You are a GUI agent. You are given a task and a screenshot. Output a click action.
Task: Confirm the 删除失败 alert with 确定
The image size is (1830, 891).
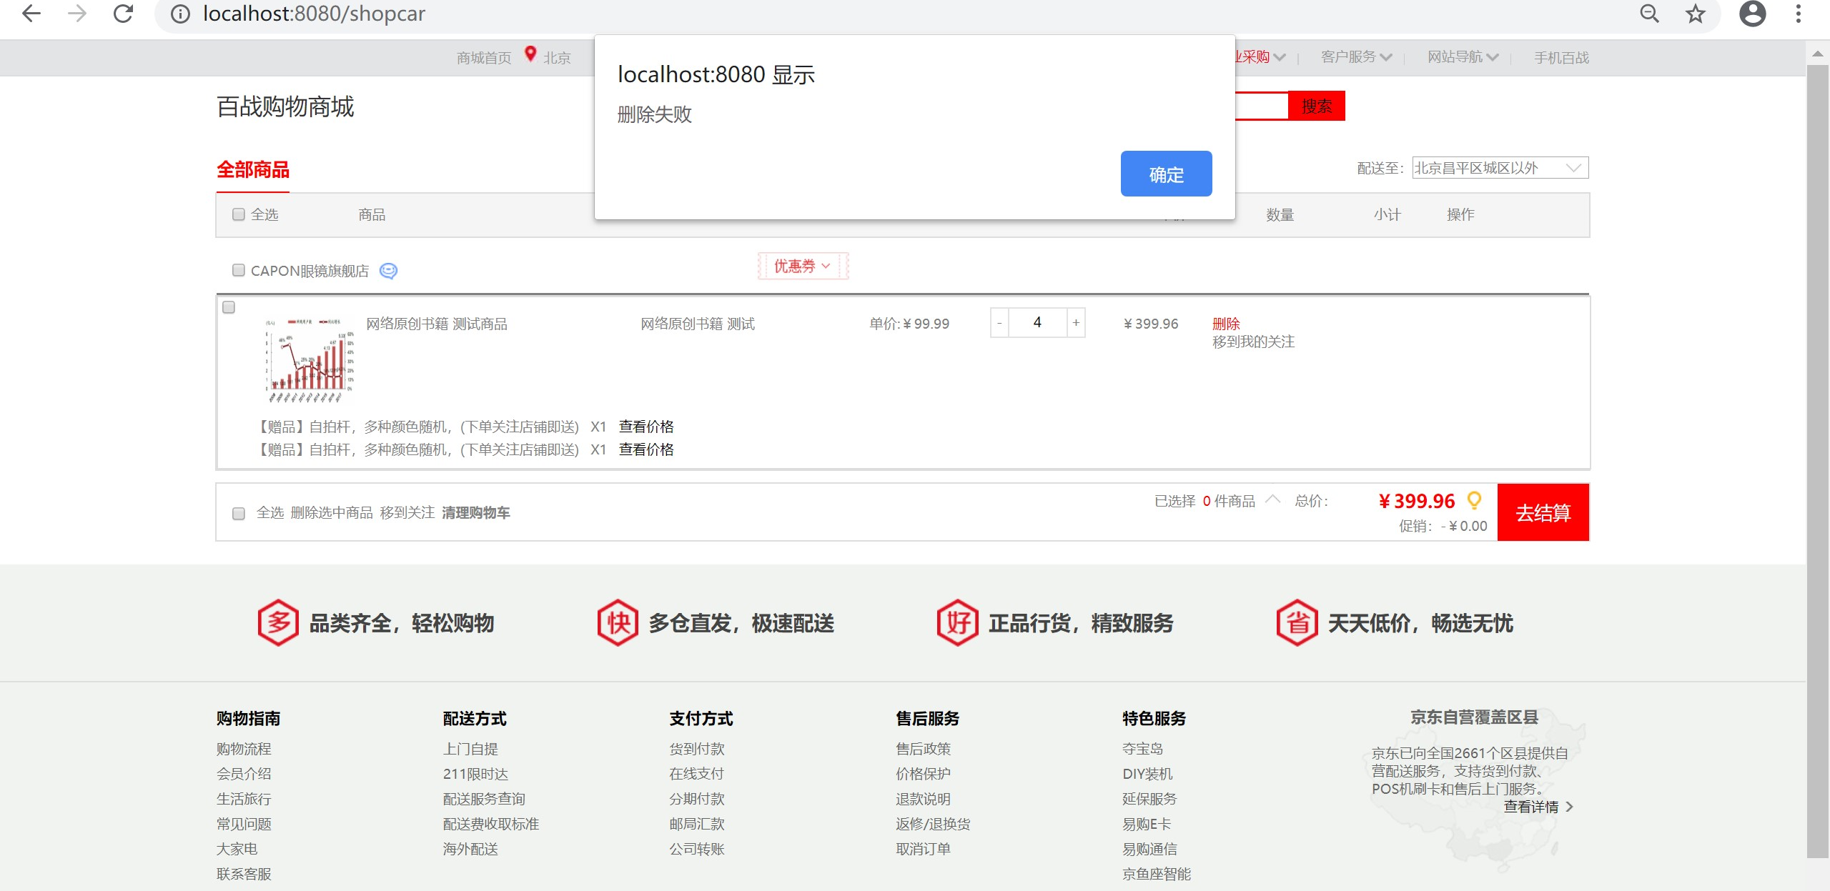[x=1166, y=174]
